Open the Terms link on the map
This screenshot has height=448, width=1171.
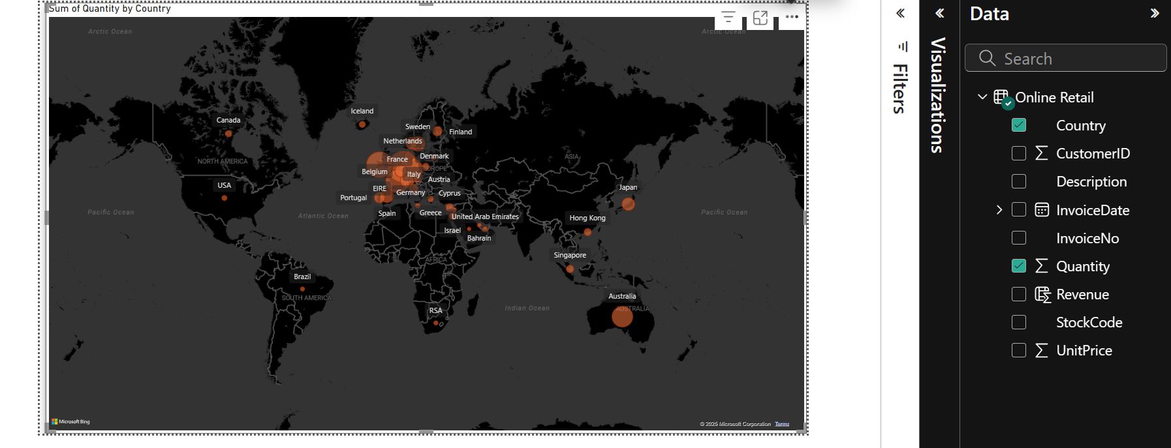(782, 424)
